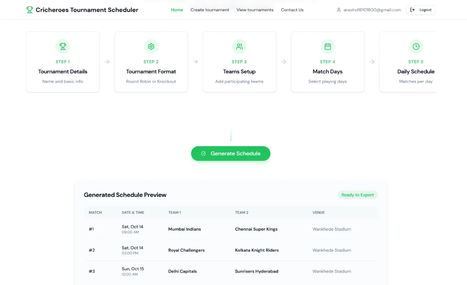Screen dimensions: 467x285
Task: Click the Sunrisers Hyderabad team cell
Action: pyautogui.click(x=257, y=271)
